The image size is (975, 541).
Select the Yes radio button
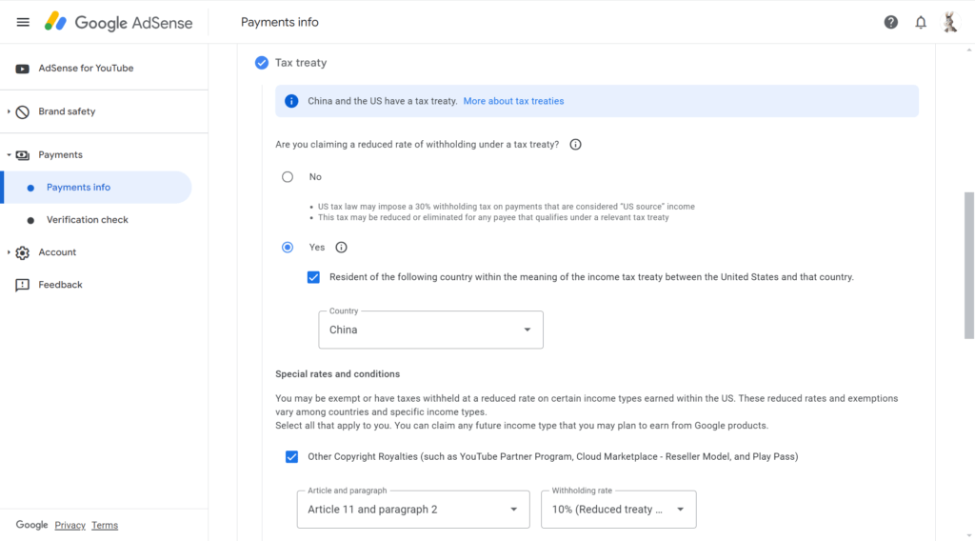(288, 248)
